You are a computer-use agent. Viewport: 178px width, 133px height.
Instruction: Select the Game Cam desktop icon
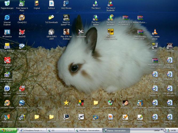[x=170, y=46]
